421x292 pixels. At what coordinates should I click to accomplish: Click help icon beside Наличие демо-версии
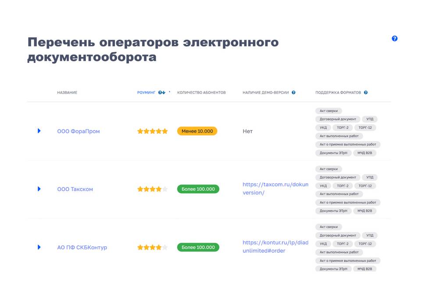click(293, 93)
